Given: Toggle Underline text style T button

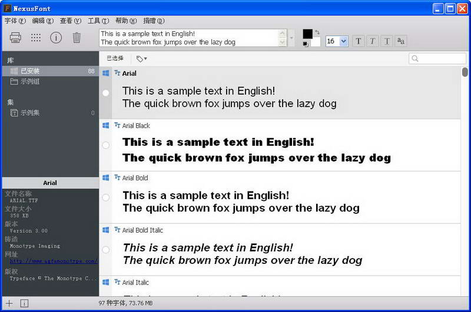Looking at the screenshot, I should tap(387, 41).
